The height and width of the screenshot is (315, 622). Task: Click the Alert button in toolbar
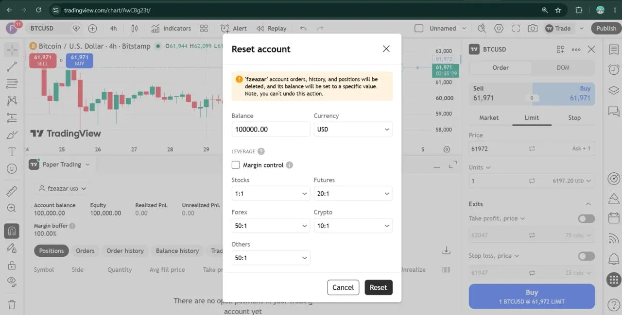[234, 28]
